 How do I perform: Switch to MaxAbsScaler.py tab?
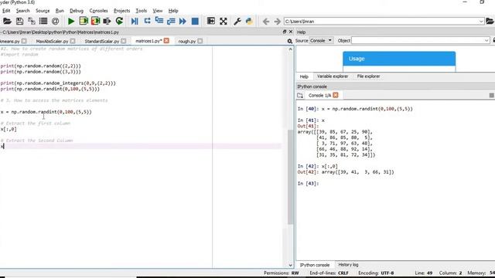[52, 41]
